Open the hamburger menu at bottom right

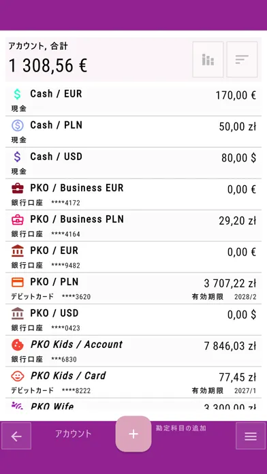(x=251, y=436)
